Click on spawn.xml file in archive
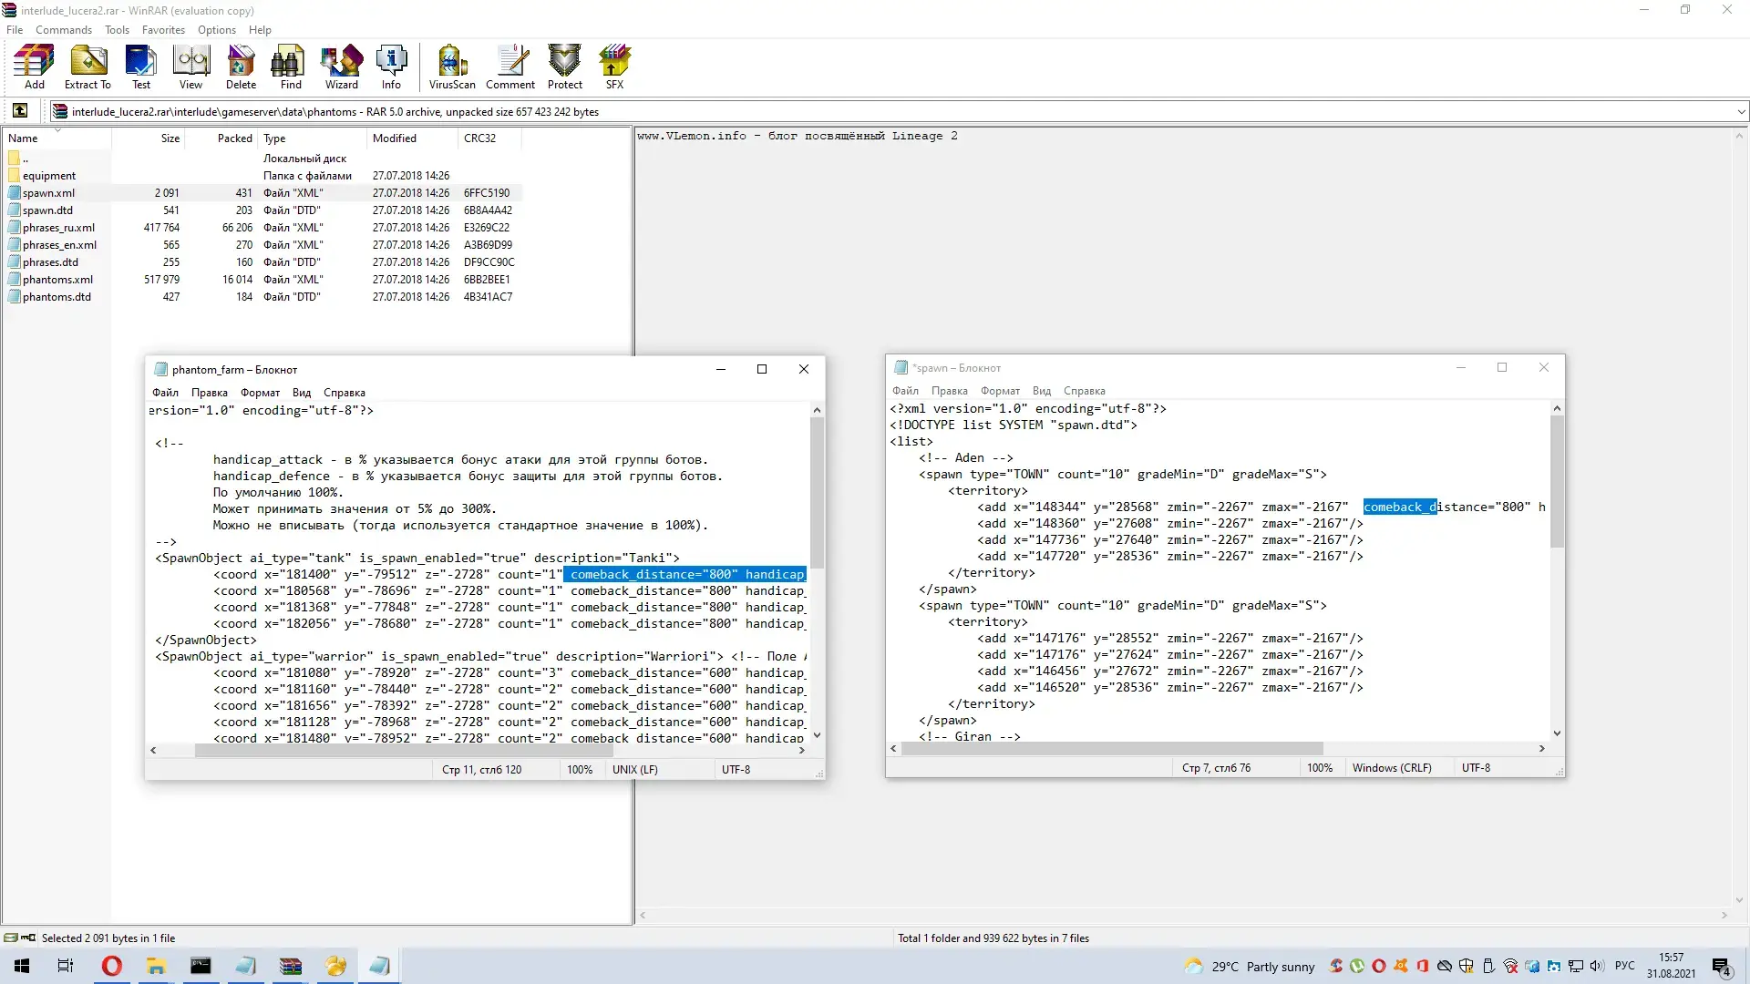Screen dimensions: 1750x984 [48, 192]
